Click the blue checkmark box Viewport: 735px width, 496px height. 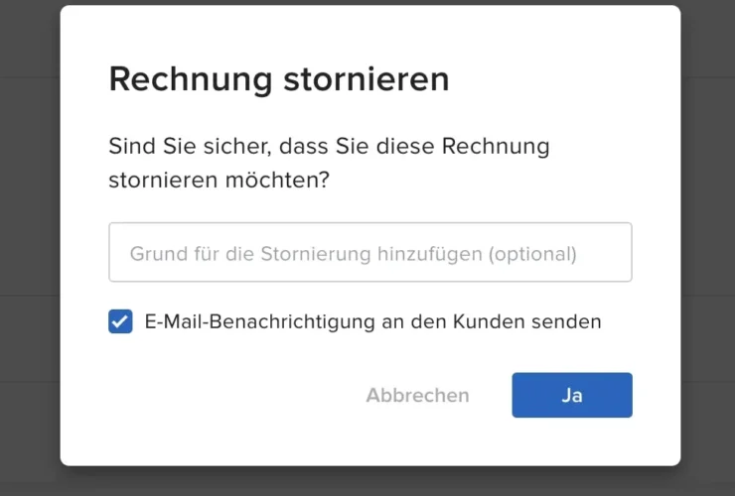(x=120, y=321)
